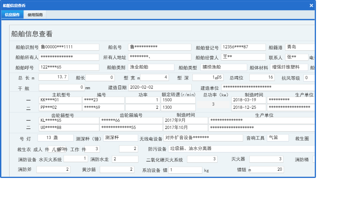Select the 船名号 input field
The width and height of the screenshot is (345, 205).
pyautogui.click(x=160, y=47)
